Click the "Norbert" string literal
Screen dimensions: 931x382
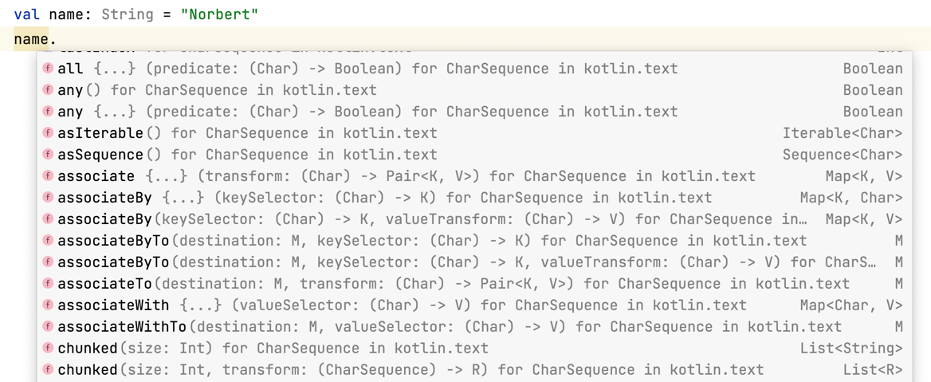click(219, 14)
